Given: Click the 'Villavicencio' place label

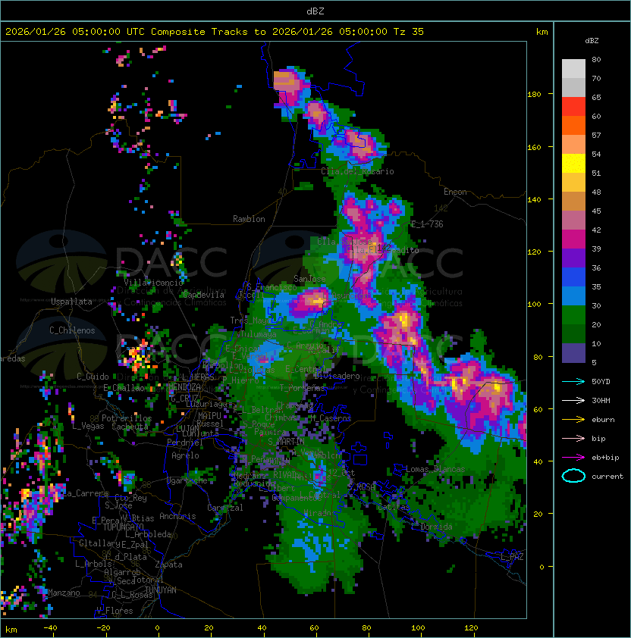Looking at the screenshot, I should [x=153, y=283].
